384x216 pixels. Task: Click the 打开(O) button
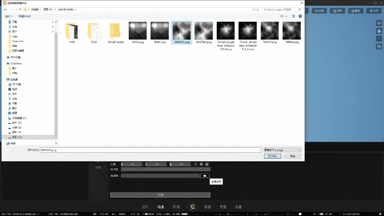coord(272,156)
